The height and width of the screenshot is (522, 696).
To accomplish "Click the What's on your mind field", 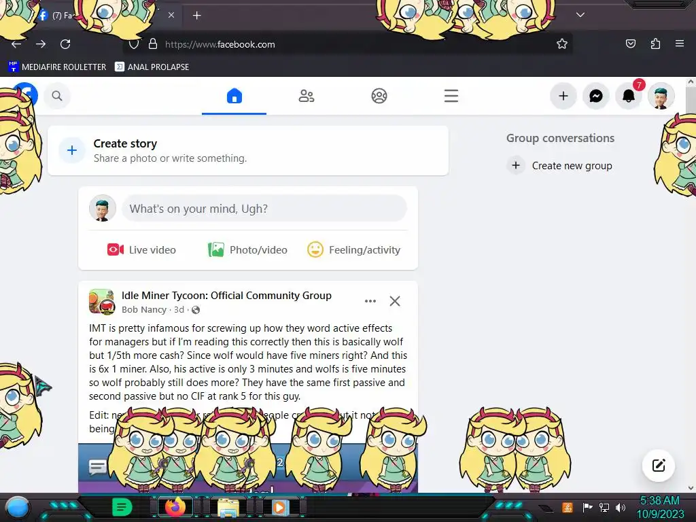I will [x=264, y=208].
